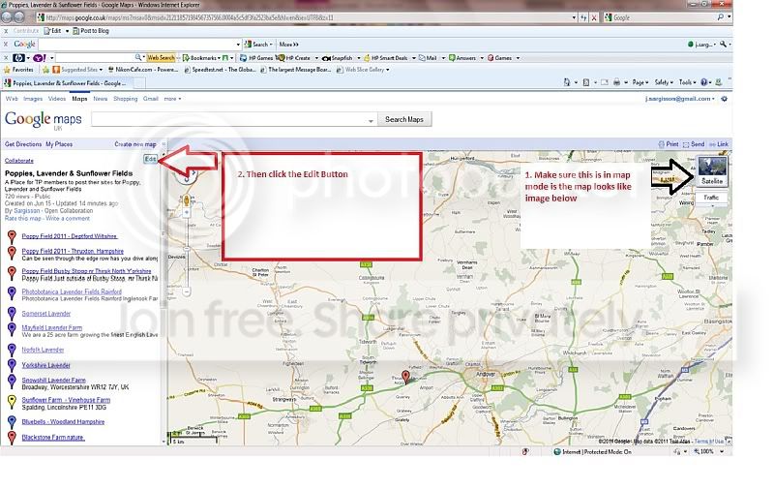Click the refresh icon in address bar
Screen dimensions: 774x490
click(583, 17)
